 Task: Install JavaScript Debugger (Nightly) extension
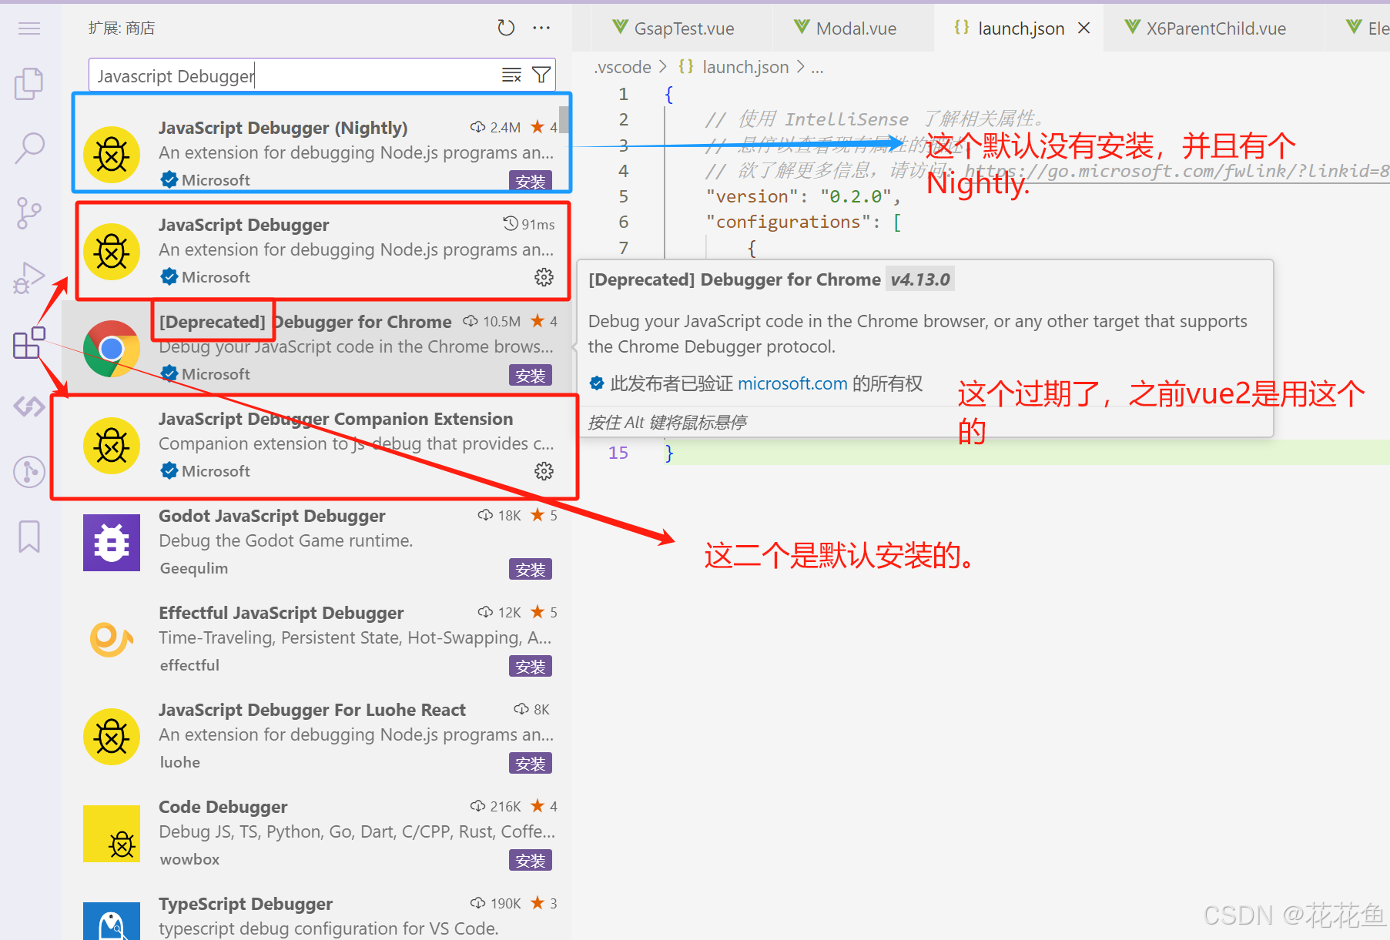(x=530, y=181)
